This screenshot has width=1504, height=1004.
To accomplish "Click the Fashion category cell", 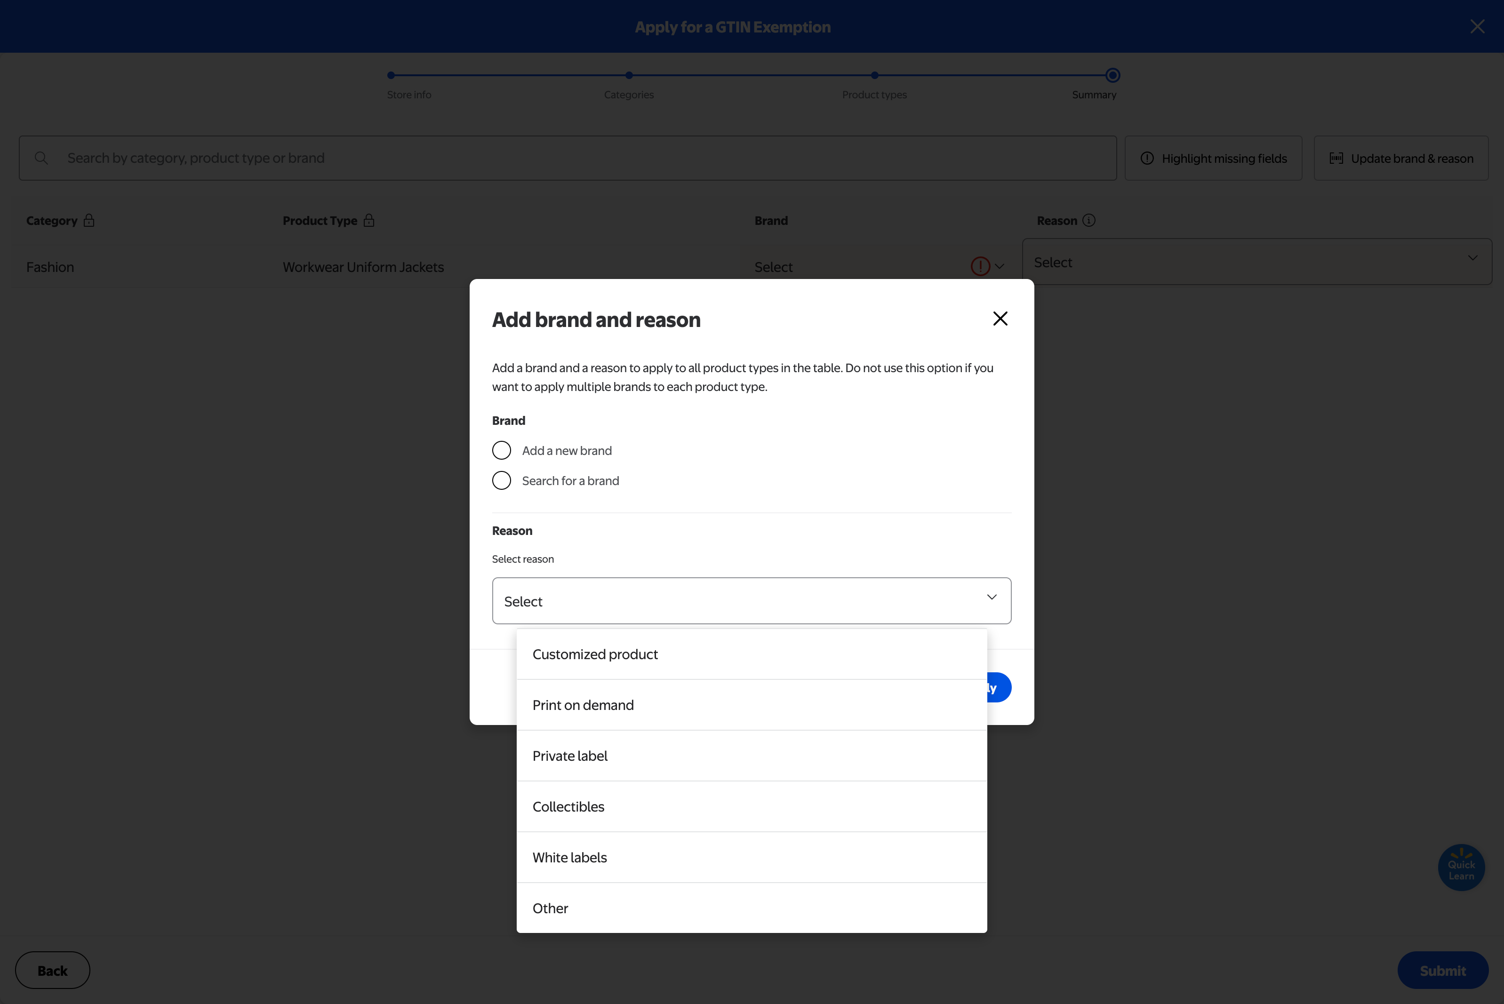I will 50,267.
